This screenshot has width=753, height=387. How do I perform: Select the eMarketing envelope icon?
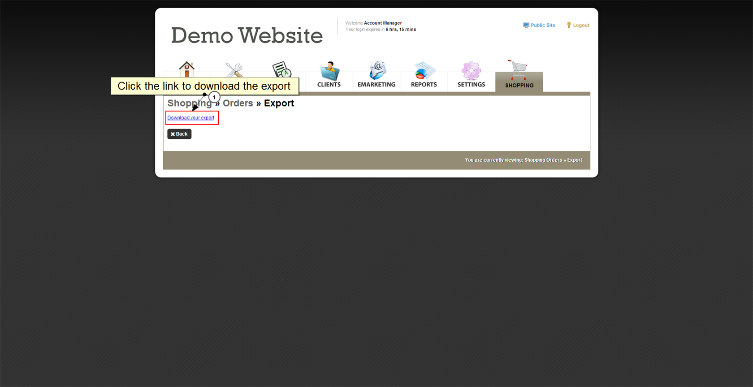tap(377, 71)
